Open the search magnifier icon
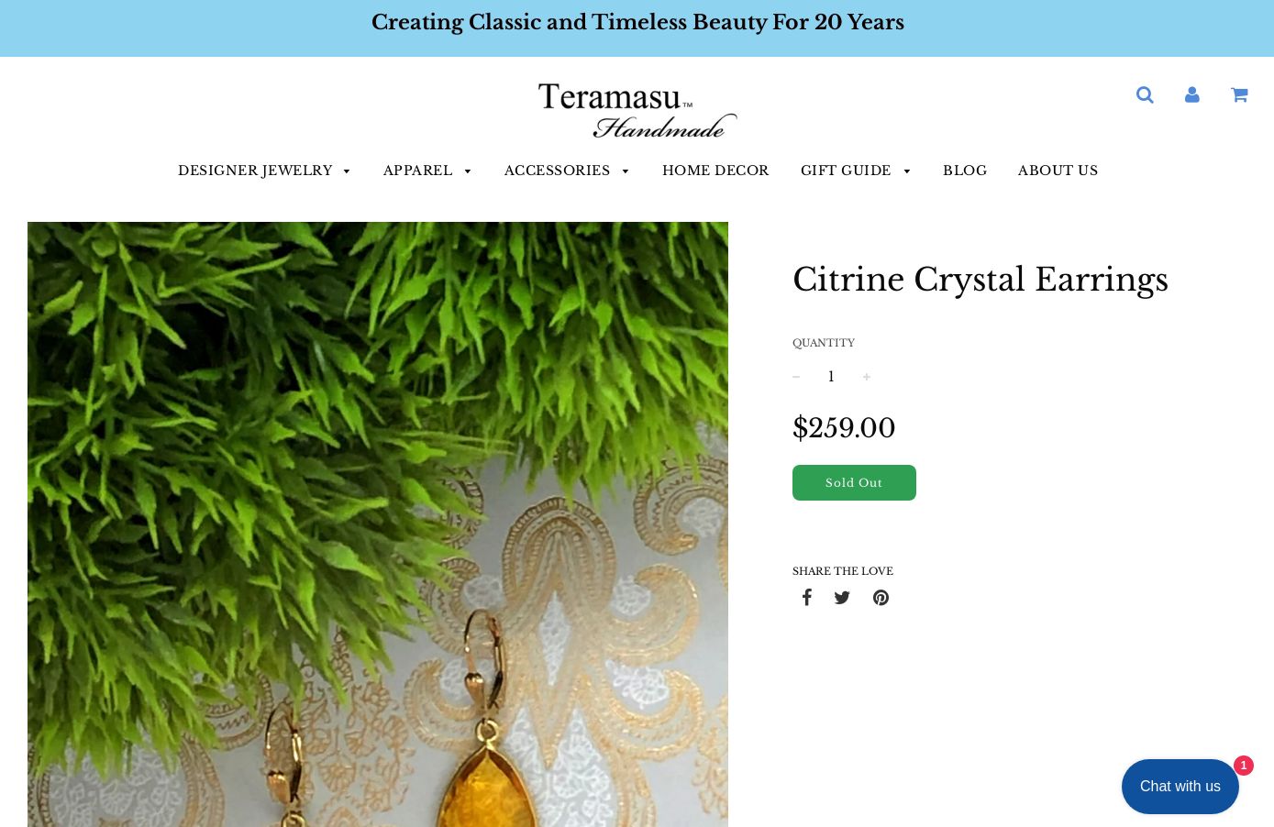The image size is (1274, 827). click(1145, 94)
